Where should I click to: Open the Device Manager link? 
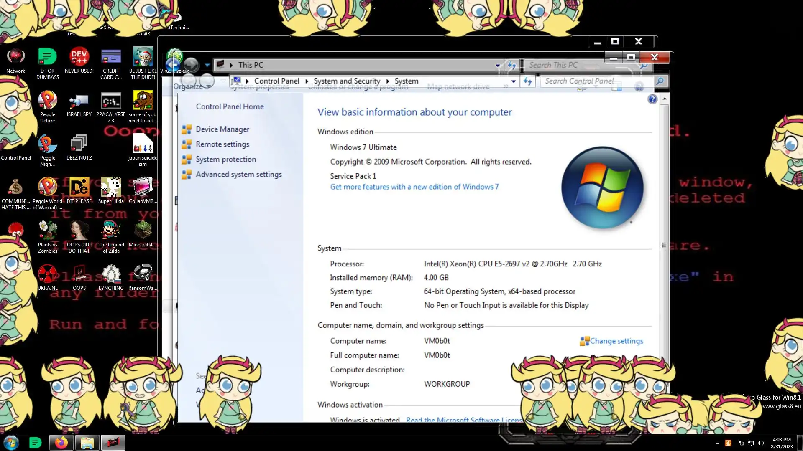point(222,129)
